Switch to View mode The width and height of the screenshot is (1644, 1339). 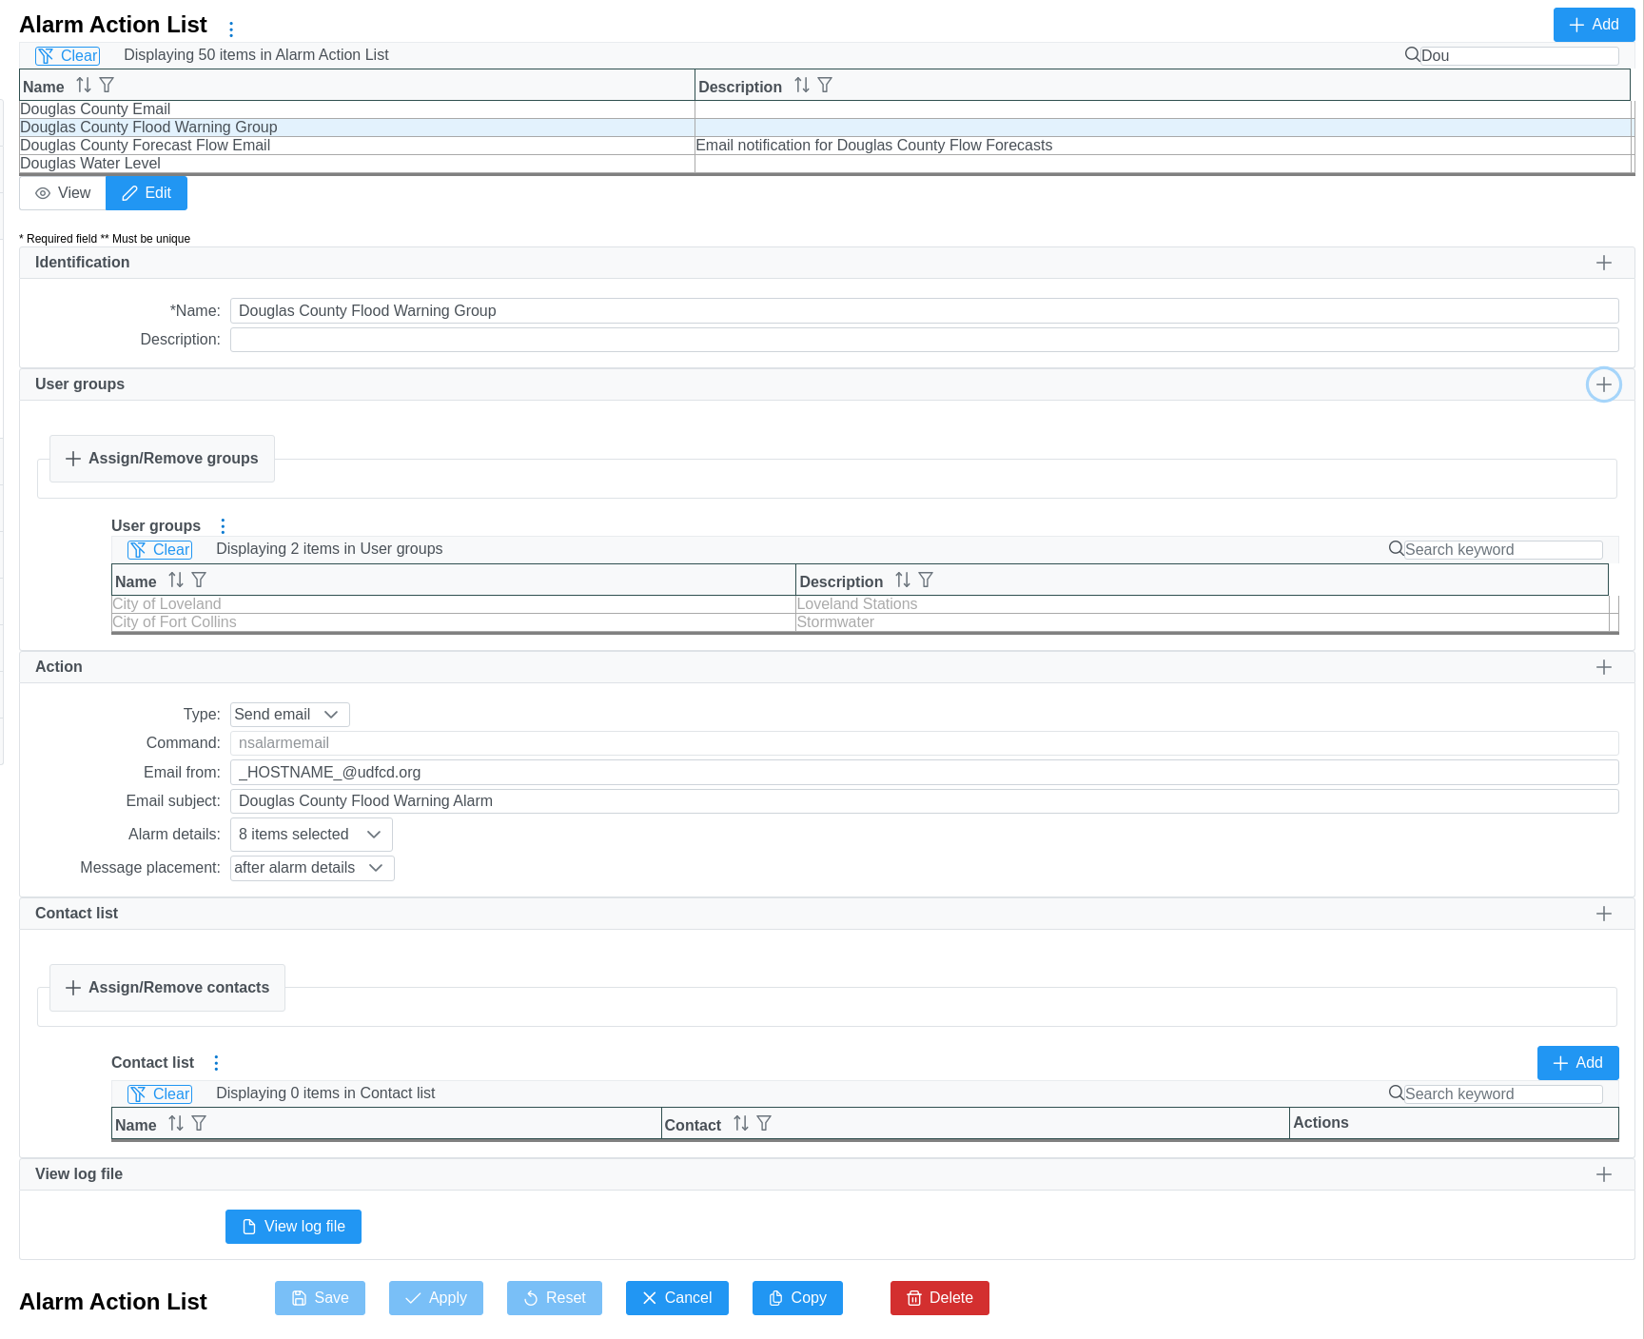click(63, 193)
